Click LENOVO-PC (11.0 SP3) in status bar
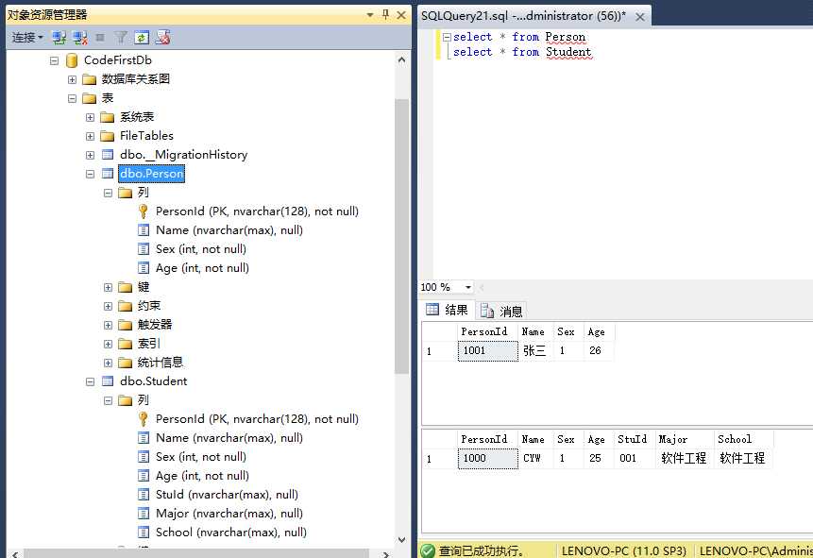813x558 pixels. point(624,550)
